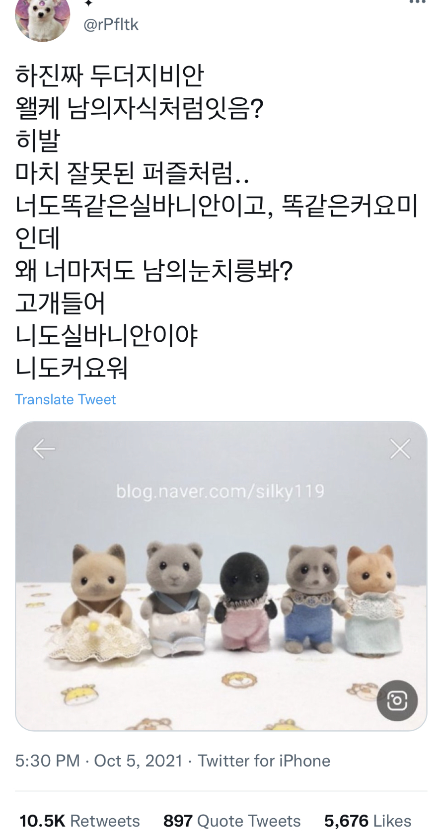The height and width of the screenshot is (840, 442).
Task: Open the three-dot more options menu
Action: [417, 2]
